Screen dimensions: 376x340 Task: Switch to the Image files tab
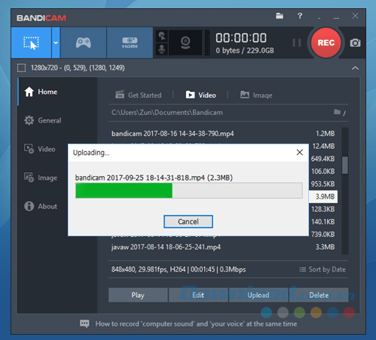pyautogui.click(x=256, y=96)
